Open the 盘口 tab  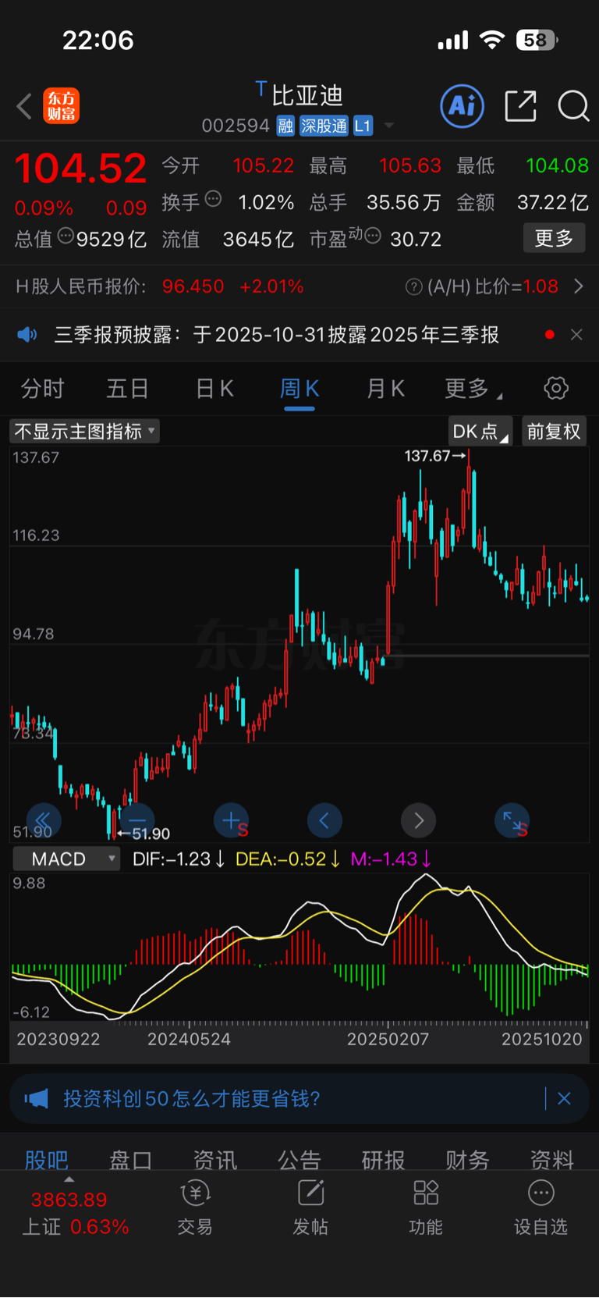pos(130,1160)
